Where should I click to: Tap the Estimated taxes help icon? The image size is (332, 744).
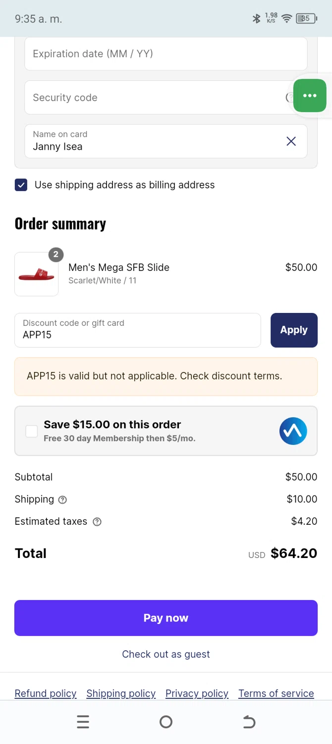97,522
